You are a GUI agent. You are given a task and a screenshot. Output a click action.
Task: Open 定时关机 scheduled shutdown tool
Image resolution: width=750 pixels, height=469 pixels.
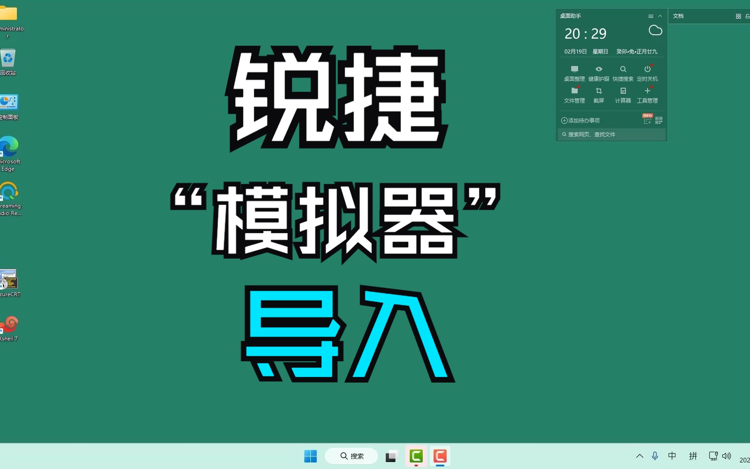coord(647,73)
